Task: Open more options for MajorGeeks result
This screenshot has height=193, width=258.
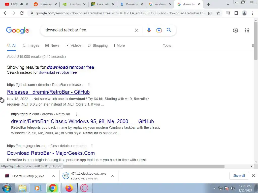Action: 92,146
